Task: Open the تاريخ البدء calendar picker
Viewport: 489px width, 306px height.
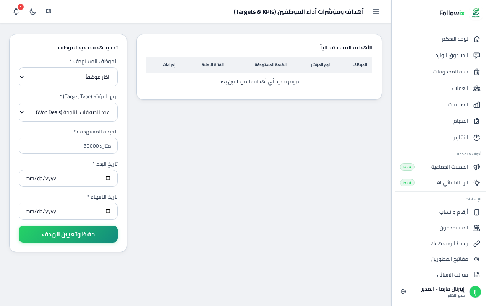Action: point(108,178)
